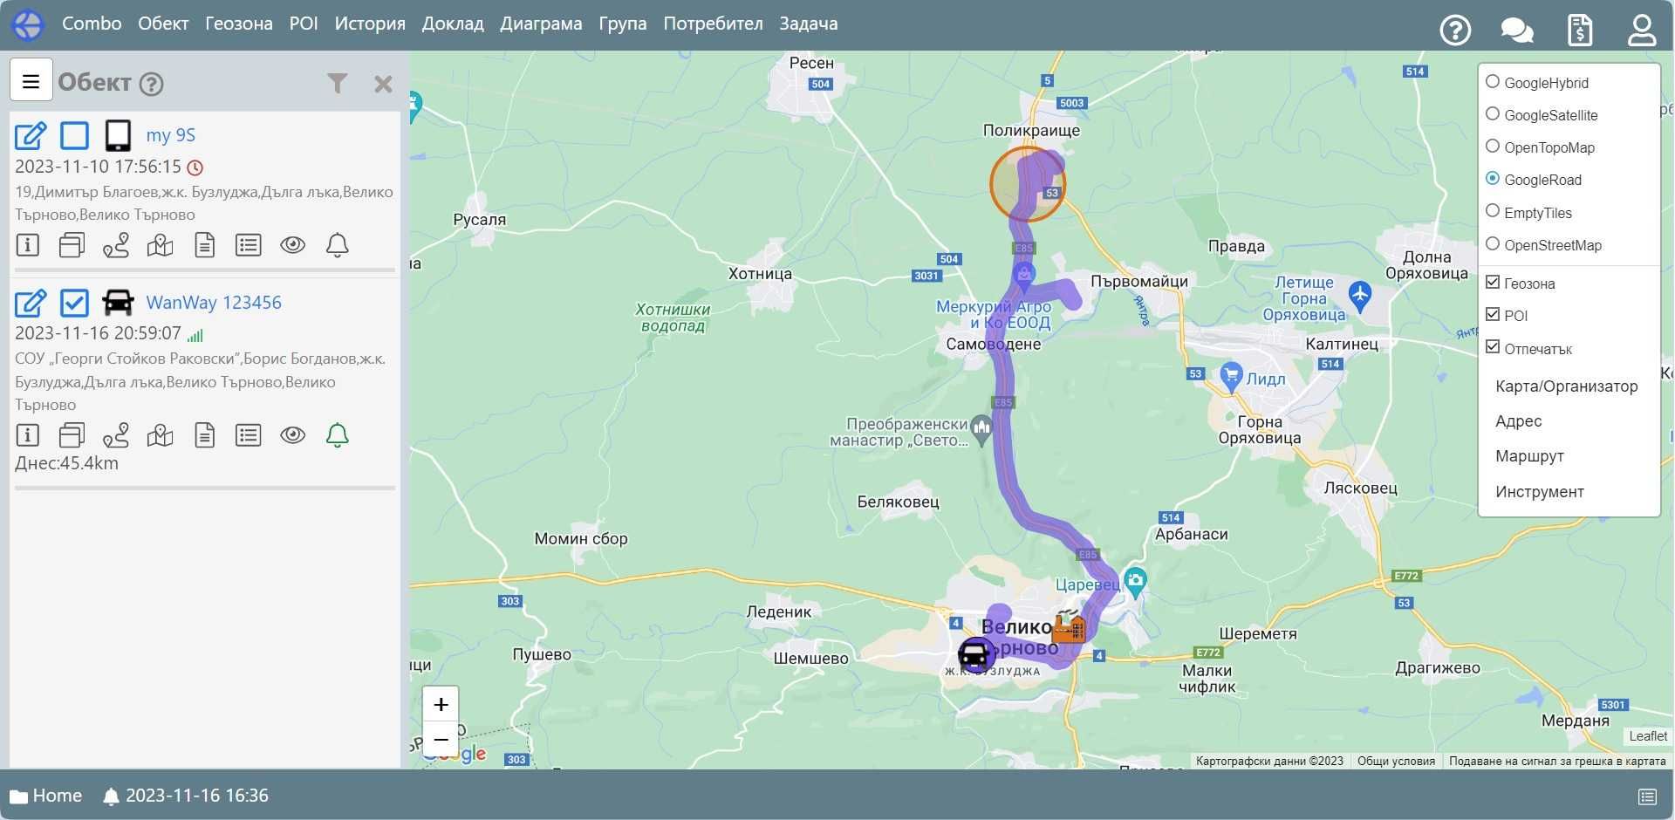The height and width of the screenshot is (820, 1675).
Task: Show route history for WanWay 123456
Action: pyautogui.click(x=116, y=434)
